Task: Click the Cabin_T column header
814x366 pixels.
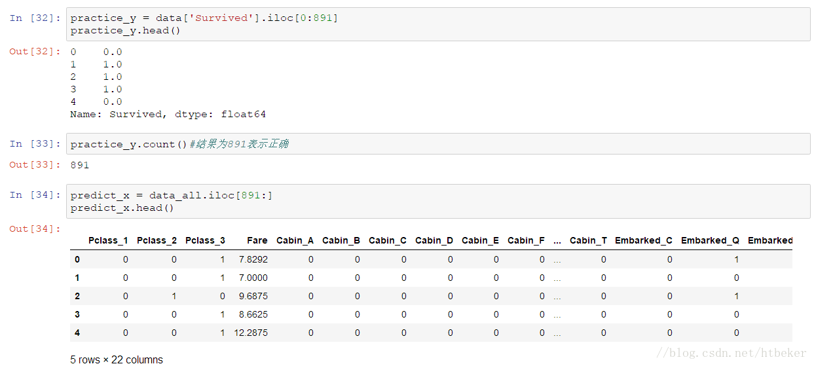Action: click(x=588, y=240)
